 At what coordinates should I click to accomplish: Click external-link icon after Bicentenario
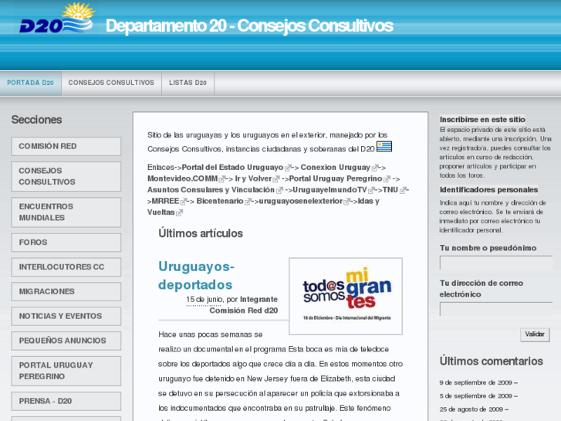[248, 202]
